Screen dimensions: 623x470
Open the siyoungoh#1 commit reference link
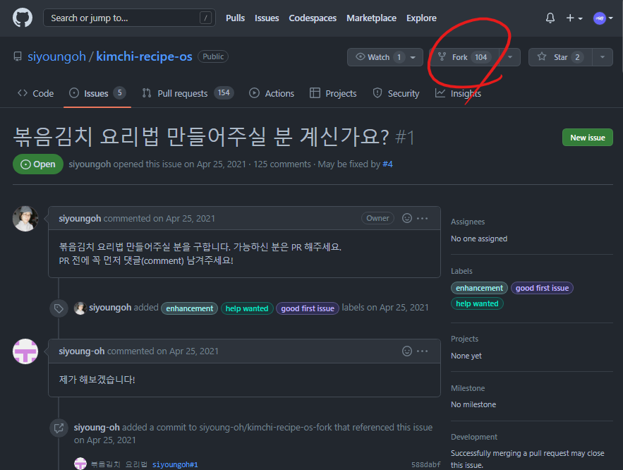coord(175,464)
